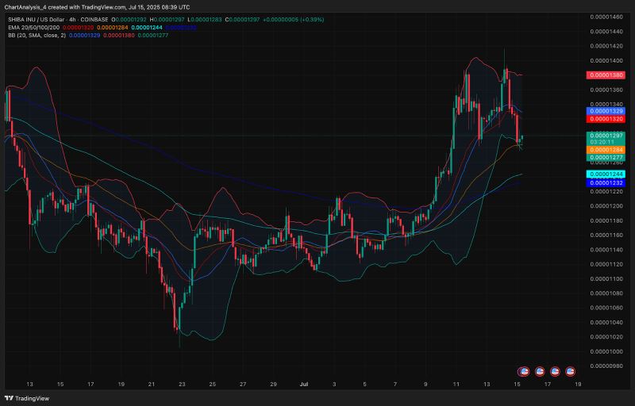Click the second US flag economic event icon
Viewport: 635px width, 406px height.
coord(539,370)
